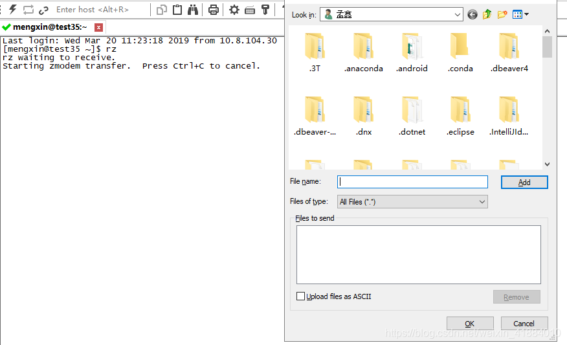Select the .dbeaver4 folder
The image size is (567, 345).
coord(509,52)
